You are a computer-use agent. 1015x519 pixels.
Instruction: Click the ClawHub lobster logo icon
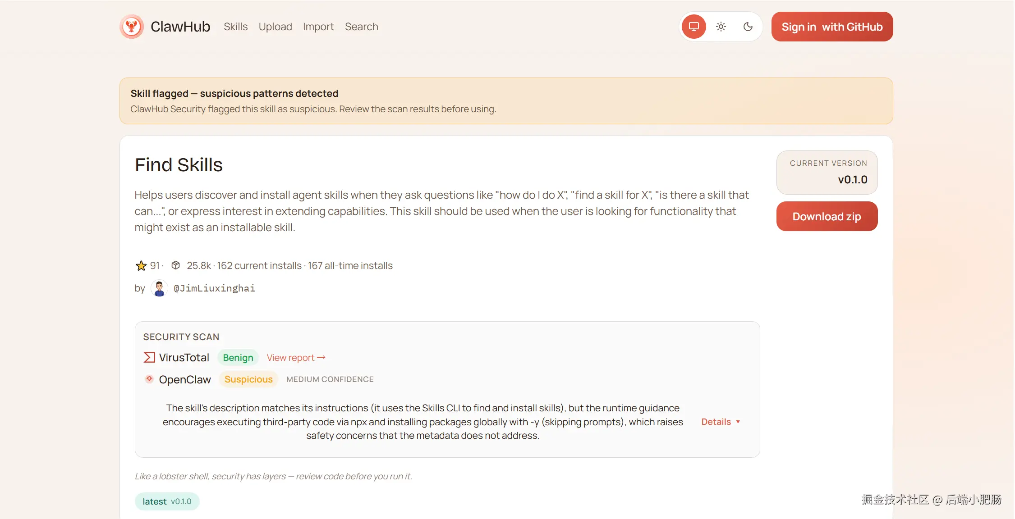point(132,27)
